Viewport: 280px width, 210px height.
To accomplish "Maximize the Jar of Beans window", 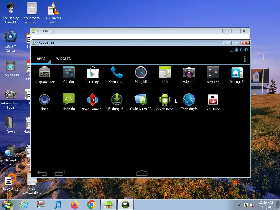I will (x=235, y=31).
